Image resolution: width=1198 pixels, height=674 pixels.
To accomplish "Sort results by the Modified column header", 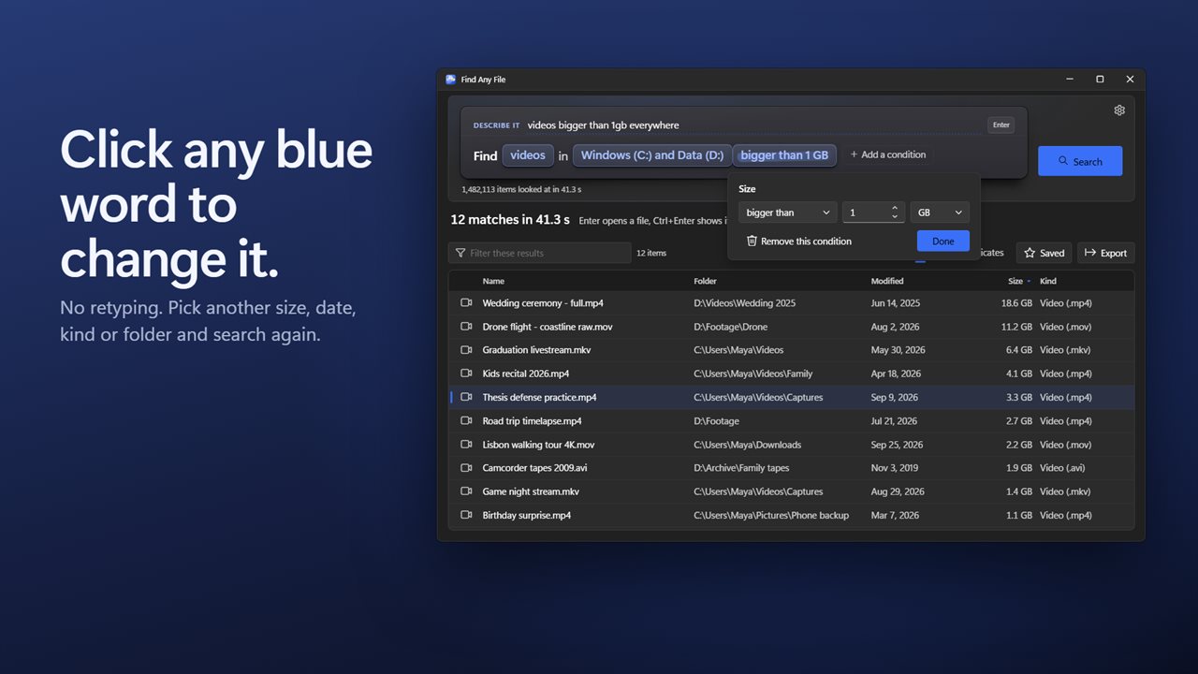I will 887,281.
